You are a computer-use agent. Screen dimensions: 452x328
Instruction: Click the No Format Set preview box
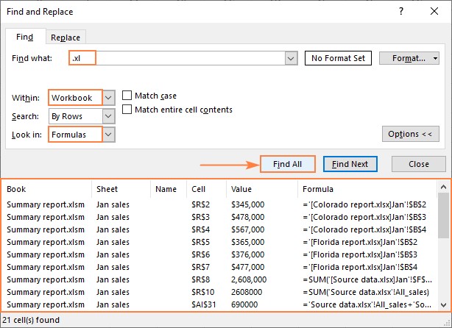click(x=338, y=58)
